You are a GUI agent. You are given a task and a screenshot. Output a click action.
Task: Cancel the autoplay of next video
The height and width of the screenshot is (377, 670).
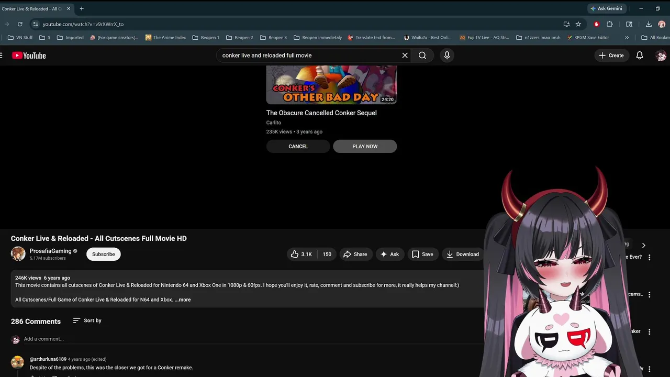(298, 146)
